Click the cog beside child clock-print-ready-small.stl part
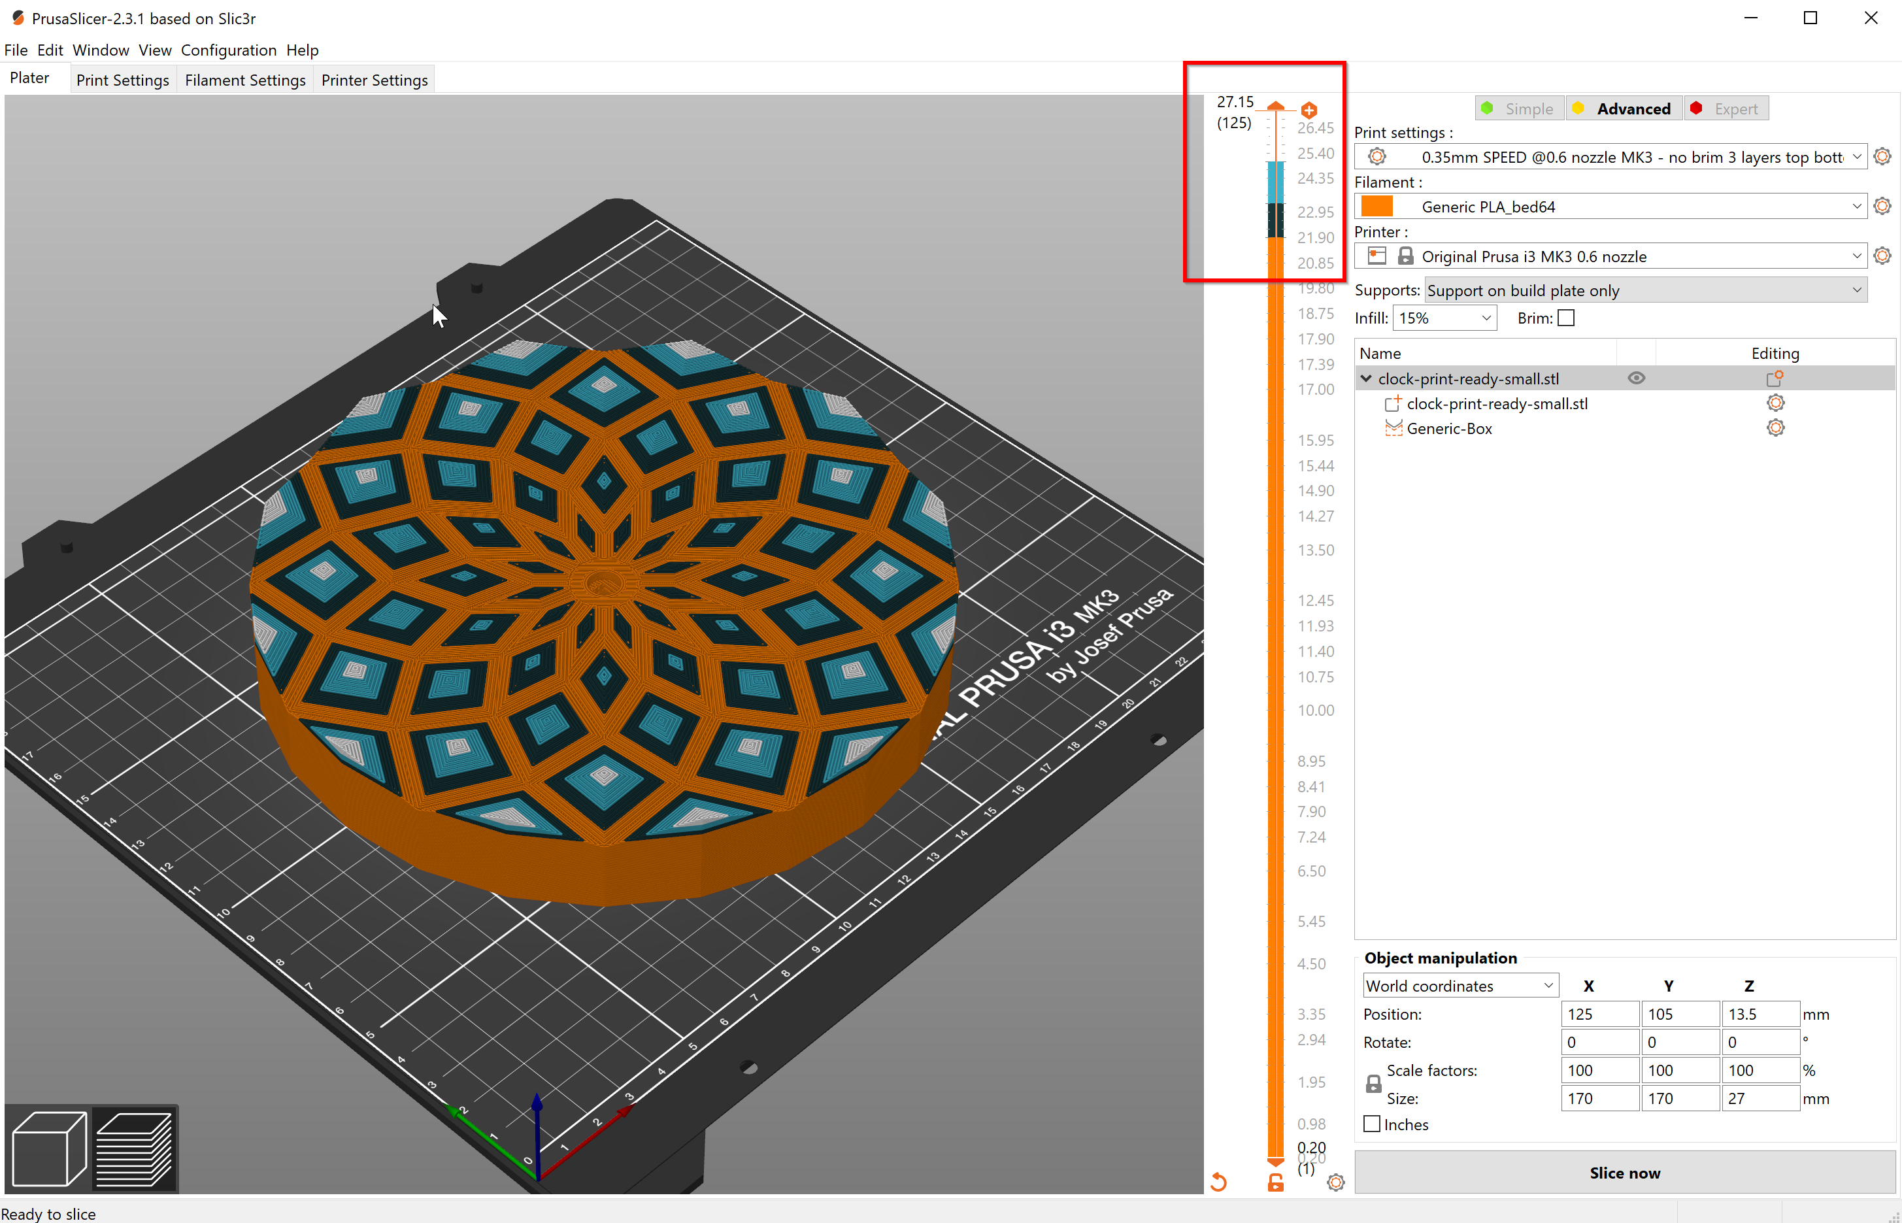 (1775, 403)
